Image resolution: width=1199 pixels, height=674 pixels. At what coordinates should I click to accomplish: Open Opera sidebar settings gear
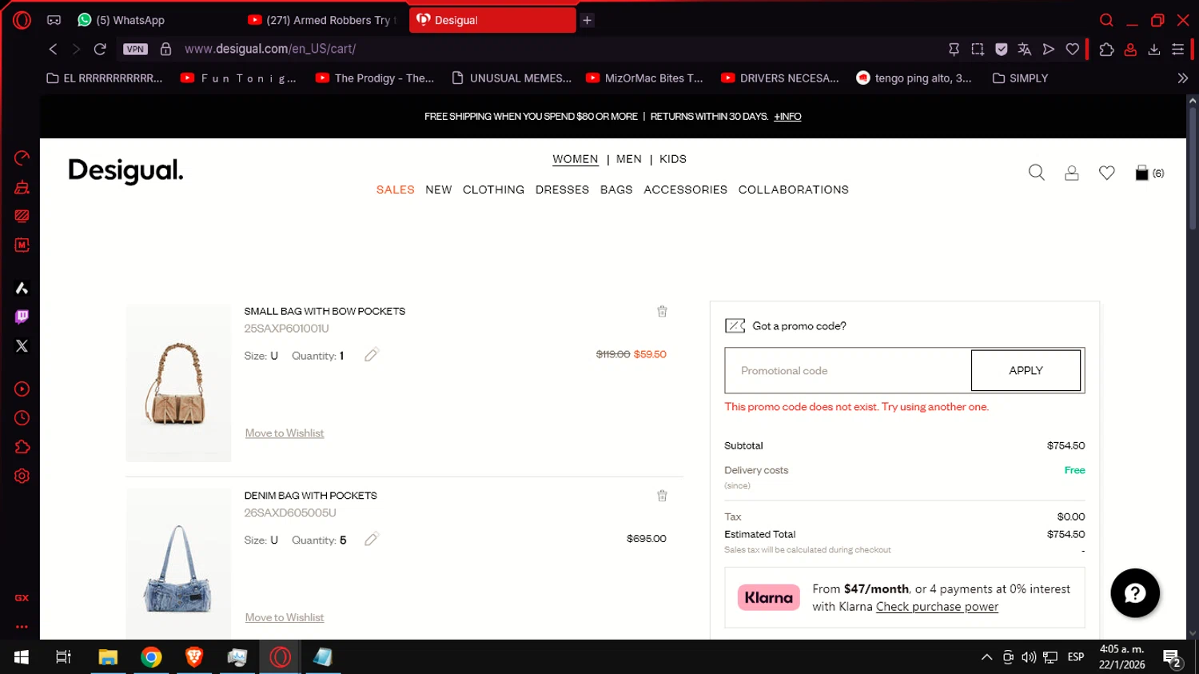point(22,476)
